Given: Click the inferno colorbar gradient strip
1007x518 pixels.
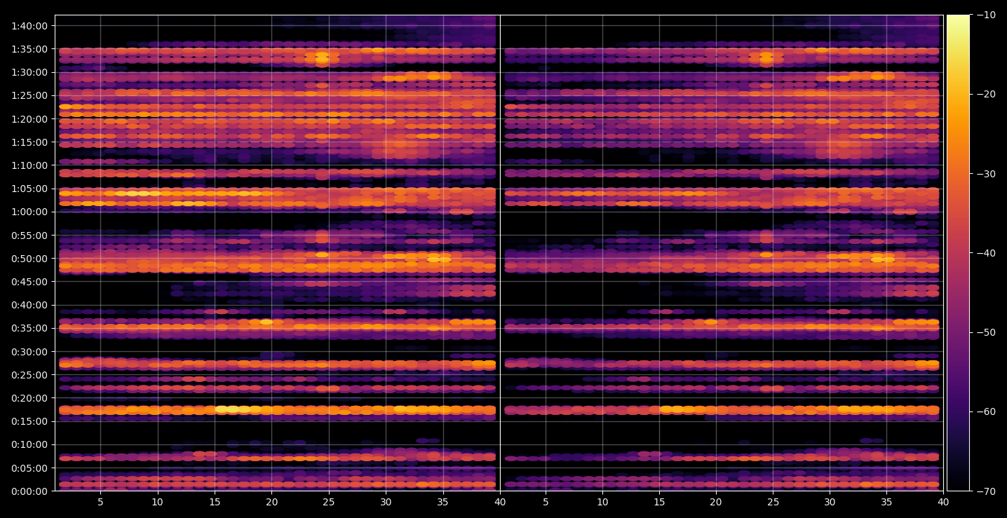Looking at the screenshot, I should (958, 253).
